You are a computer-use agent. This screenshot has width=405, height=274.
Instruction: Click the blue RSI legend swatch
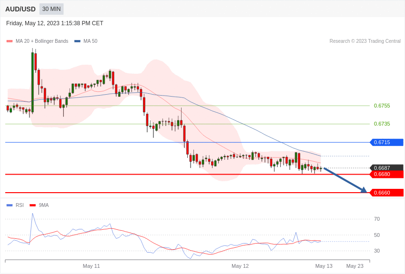point(10,205)
